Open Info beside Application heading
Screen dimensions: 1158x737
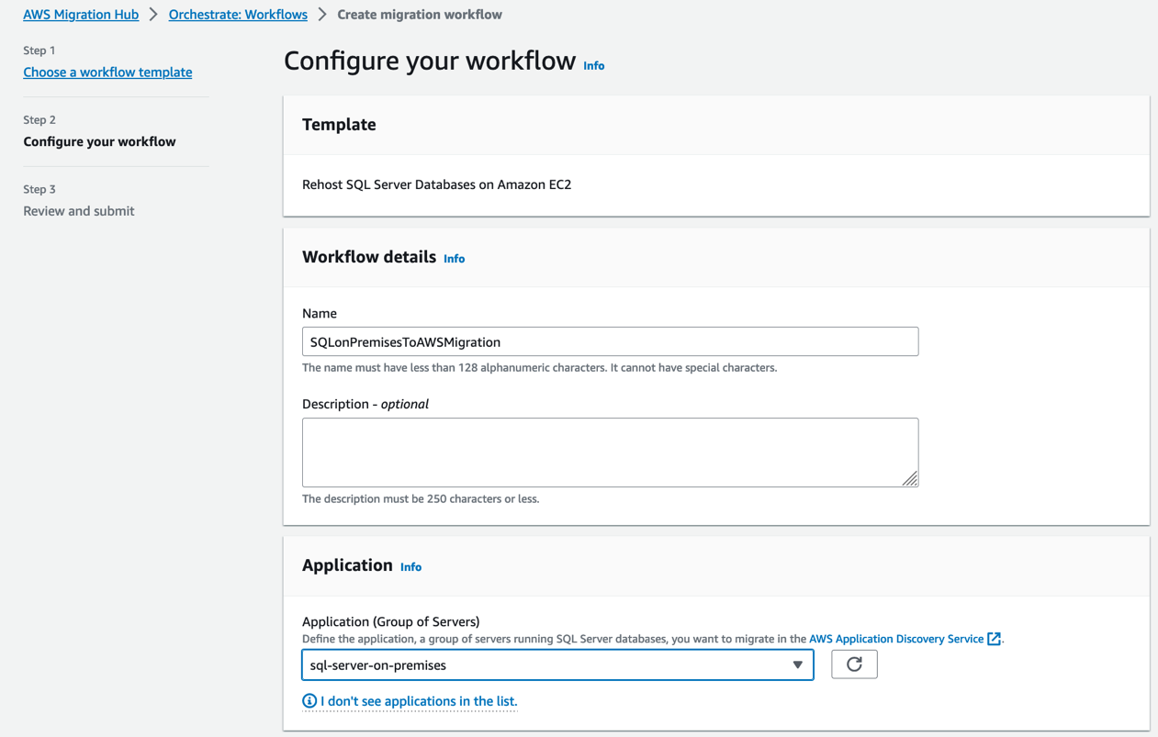click(410, 567)
